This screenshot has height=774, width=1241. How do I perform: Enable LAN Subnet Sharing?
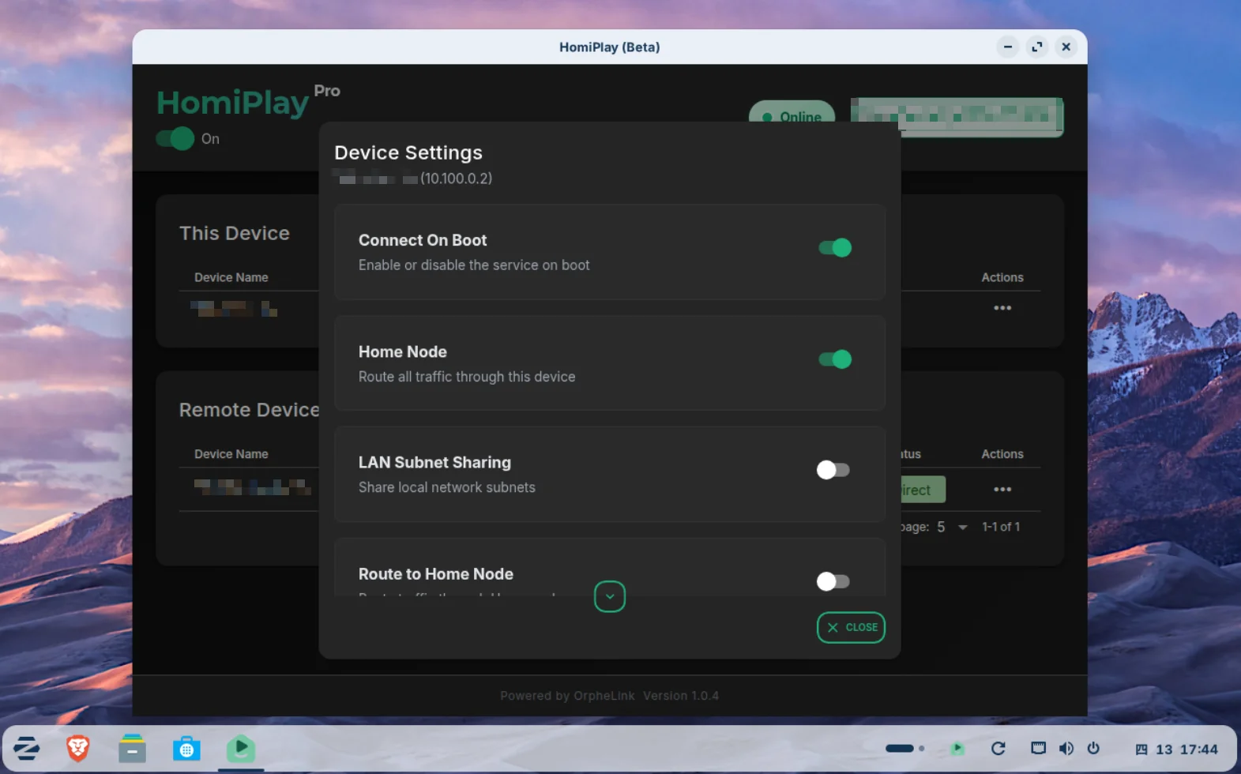(x=833, y=470)
